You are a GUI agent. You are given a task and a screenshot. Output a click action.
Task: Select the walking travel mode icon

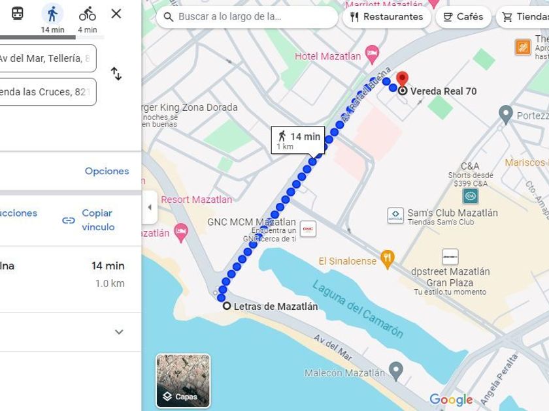point(52,14)
